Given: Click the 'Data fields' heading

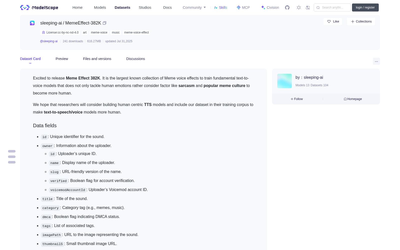Looking at the screenshot, I should (x=45, y=125).
